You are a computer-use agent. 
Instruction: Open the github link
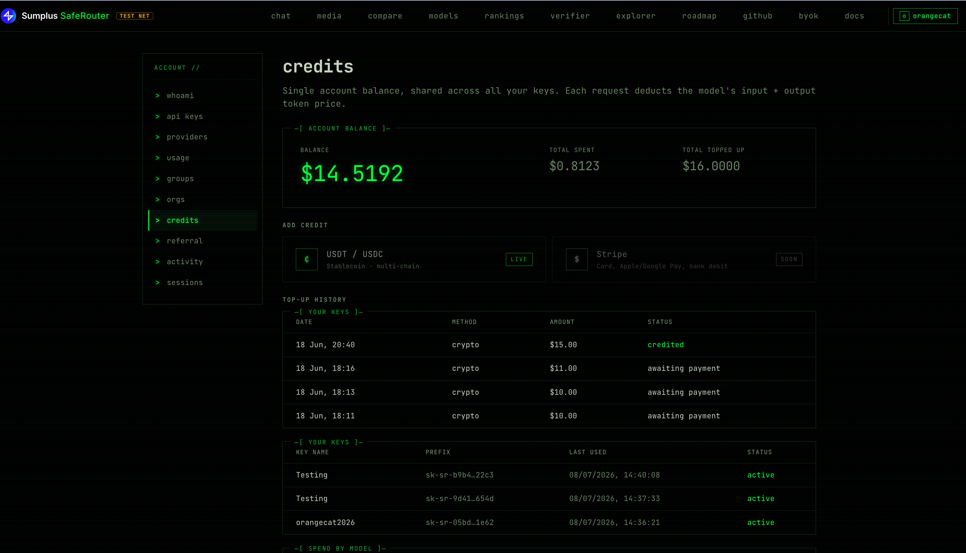point(757,16)
